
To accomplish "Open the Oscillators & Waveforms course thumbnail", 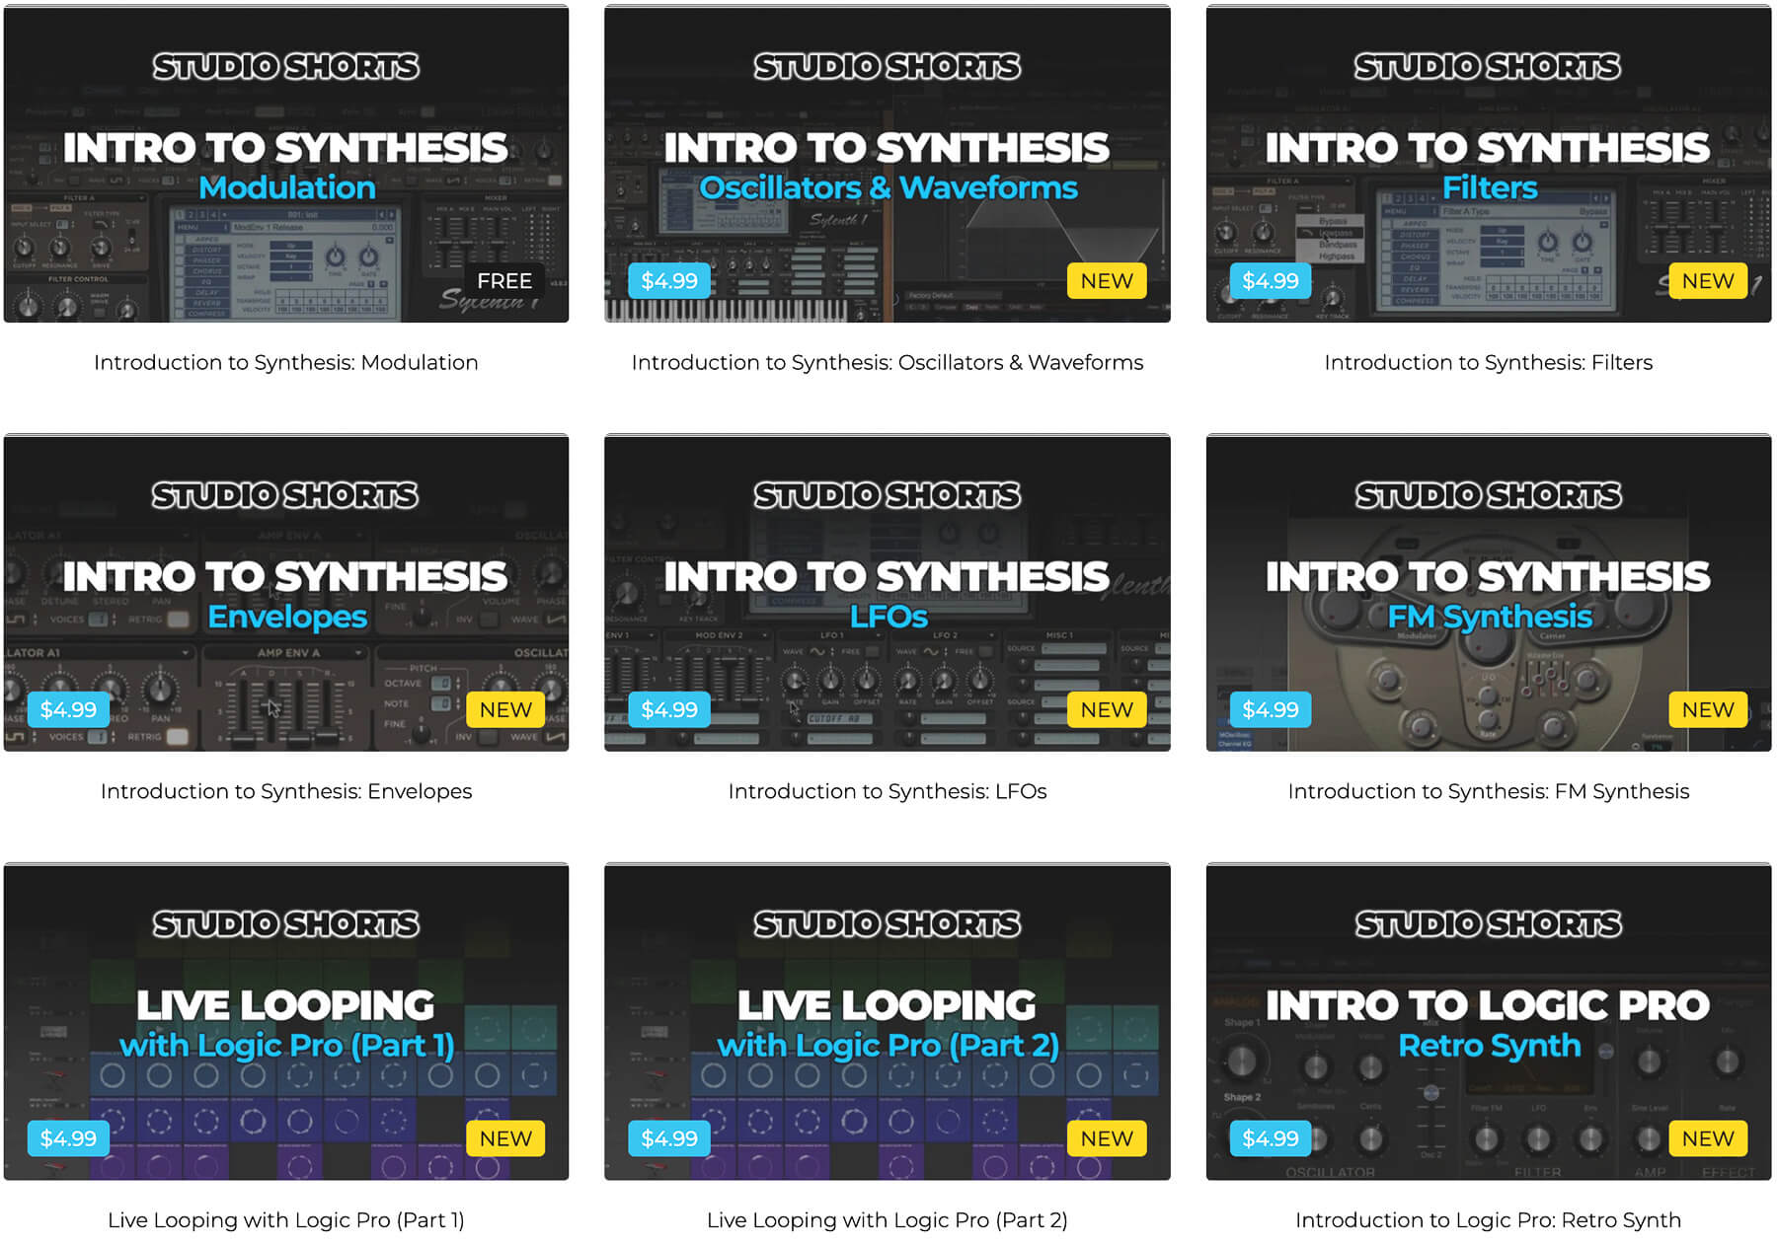I will [x=888, y=164].
